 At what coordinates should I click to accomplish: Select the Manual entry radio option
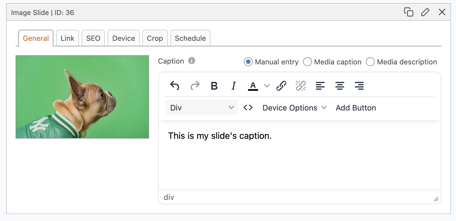(248, 62)
